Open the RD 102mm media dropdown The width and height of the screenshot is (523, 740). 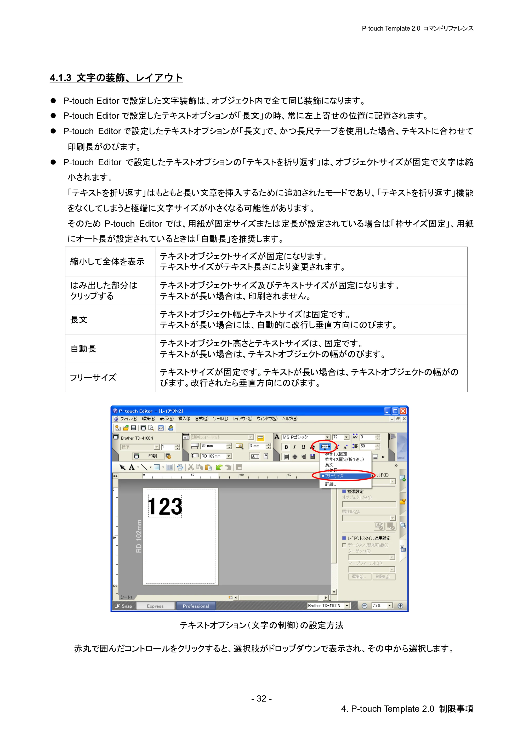(x=229, y=456)
